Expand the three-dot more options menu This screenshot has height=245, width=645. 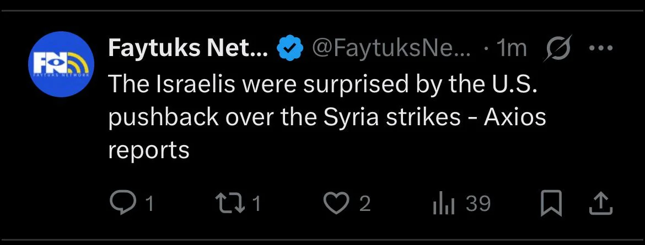point(601,48)
